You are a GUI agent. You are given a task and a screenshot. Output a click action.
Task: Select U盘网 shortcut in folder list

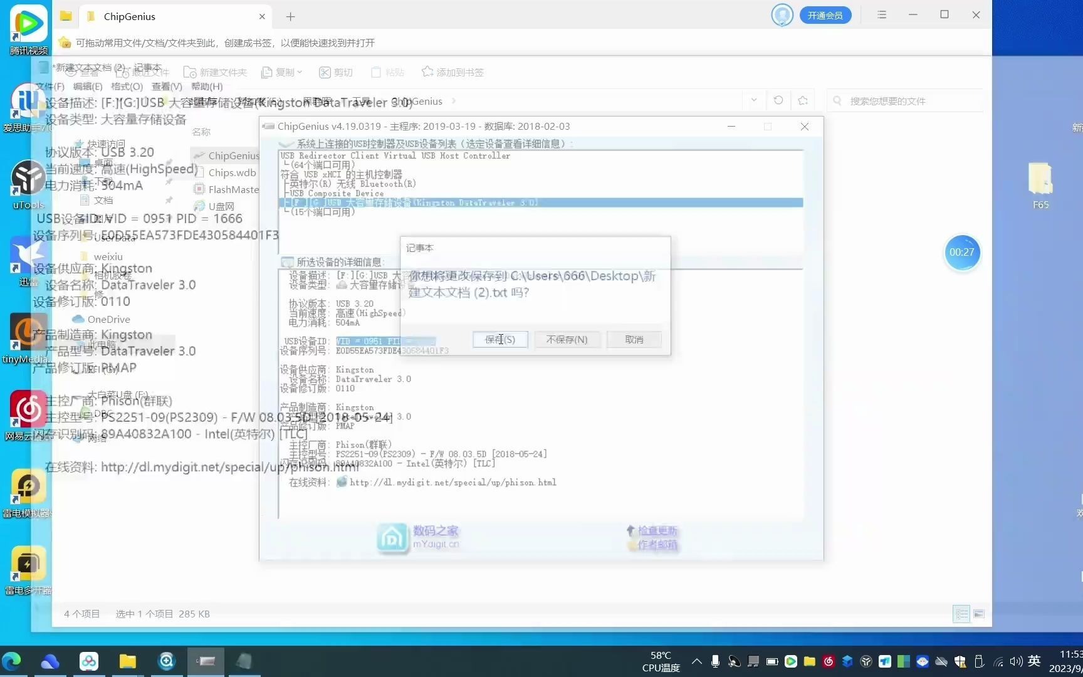[214, 206]
